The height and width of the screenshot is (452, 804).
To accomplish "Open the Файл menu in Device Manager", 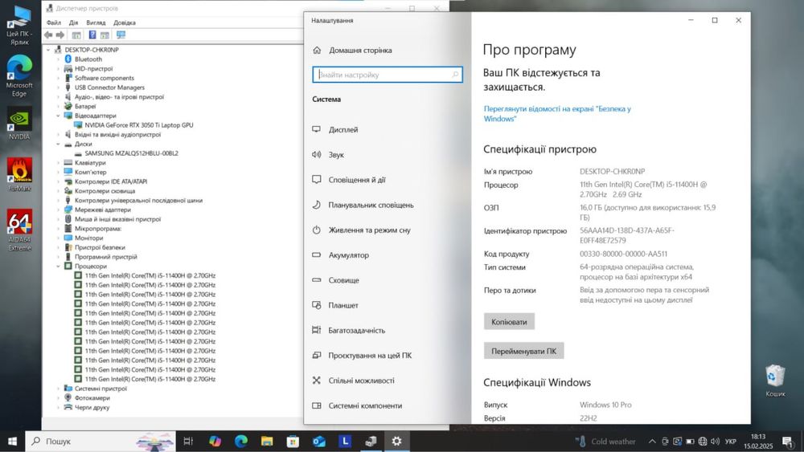I will pyautogui.click(x=54, y=22).
